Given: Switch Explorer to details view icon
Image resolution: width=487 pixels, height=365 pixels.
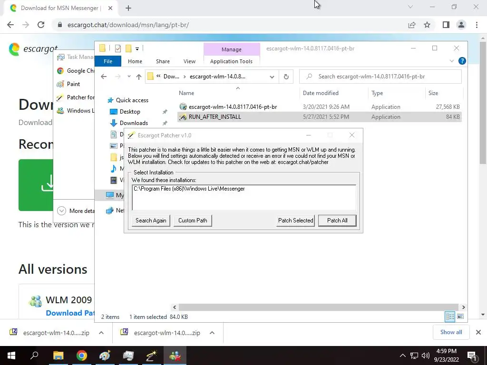Looking at the screenshot, I should tap(450, 317).
